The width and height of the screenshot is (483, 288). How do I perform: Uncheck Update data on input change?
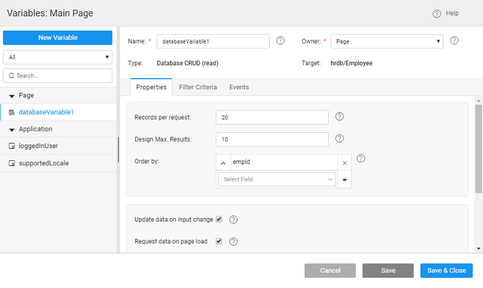219,219
